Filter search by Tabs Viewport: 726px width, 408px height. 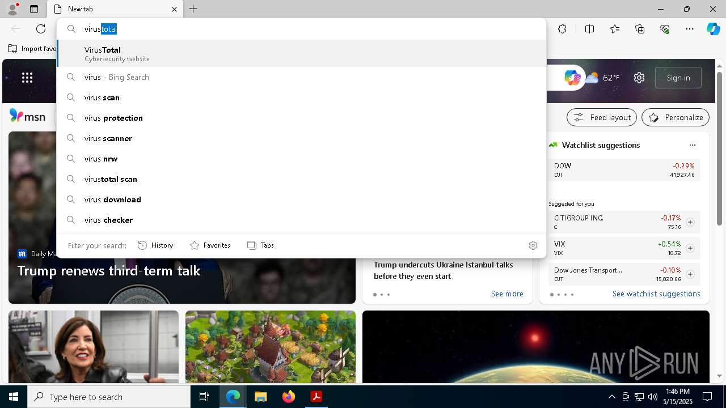(x=260, y=245)
